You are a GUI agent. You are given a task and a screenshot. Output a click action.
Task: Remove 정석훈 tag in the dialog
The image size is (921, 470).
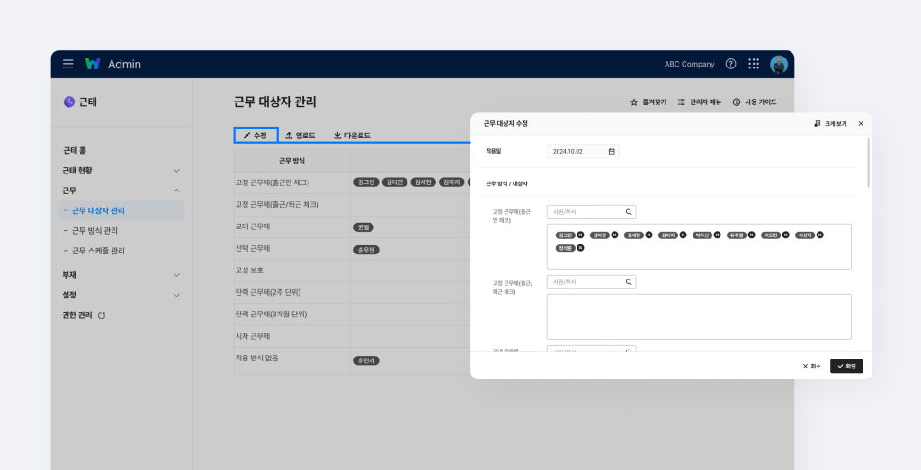[x=580, y=248]
